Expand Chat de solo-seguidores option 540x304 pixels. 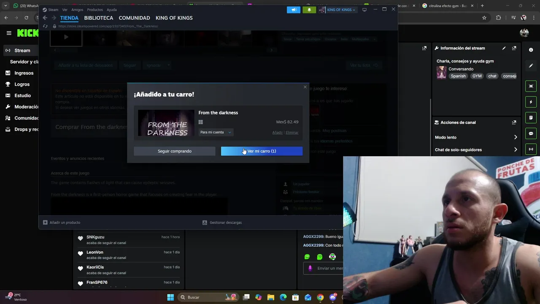click(x=476, y=149)
